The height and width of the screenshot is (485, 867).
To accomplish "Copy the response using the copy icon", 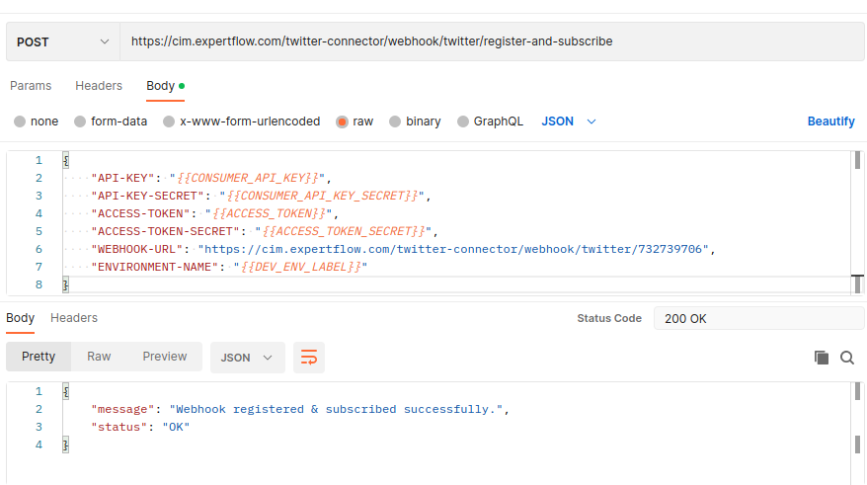I will (x=821, y=358).
